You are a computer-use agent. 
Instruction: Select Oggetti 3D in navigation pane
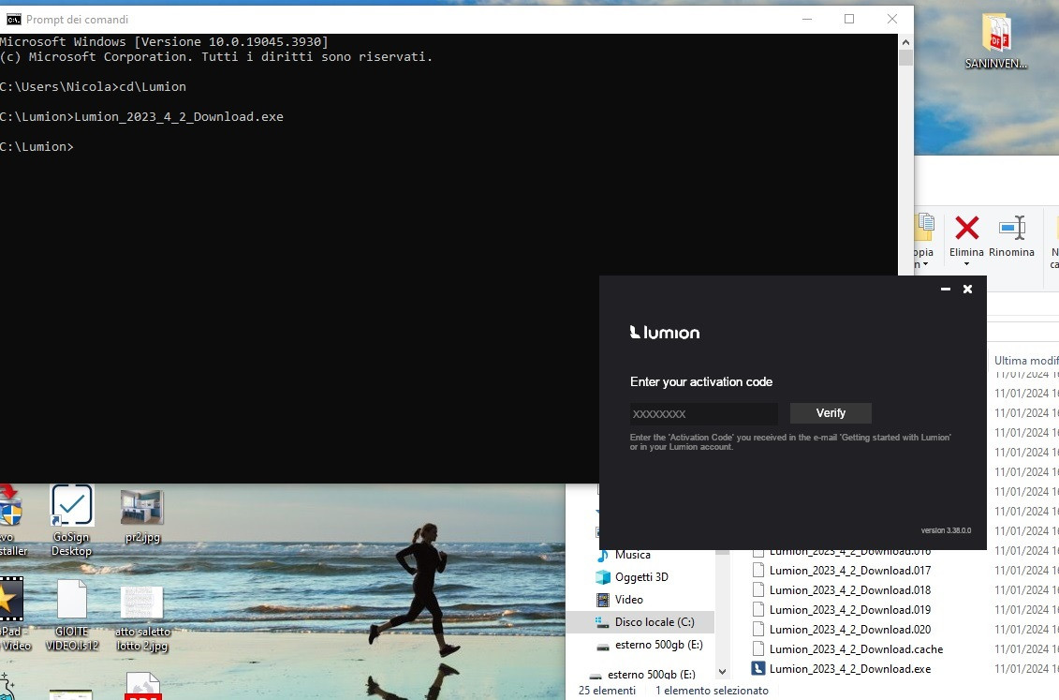[641, 577]
